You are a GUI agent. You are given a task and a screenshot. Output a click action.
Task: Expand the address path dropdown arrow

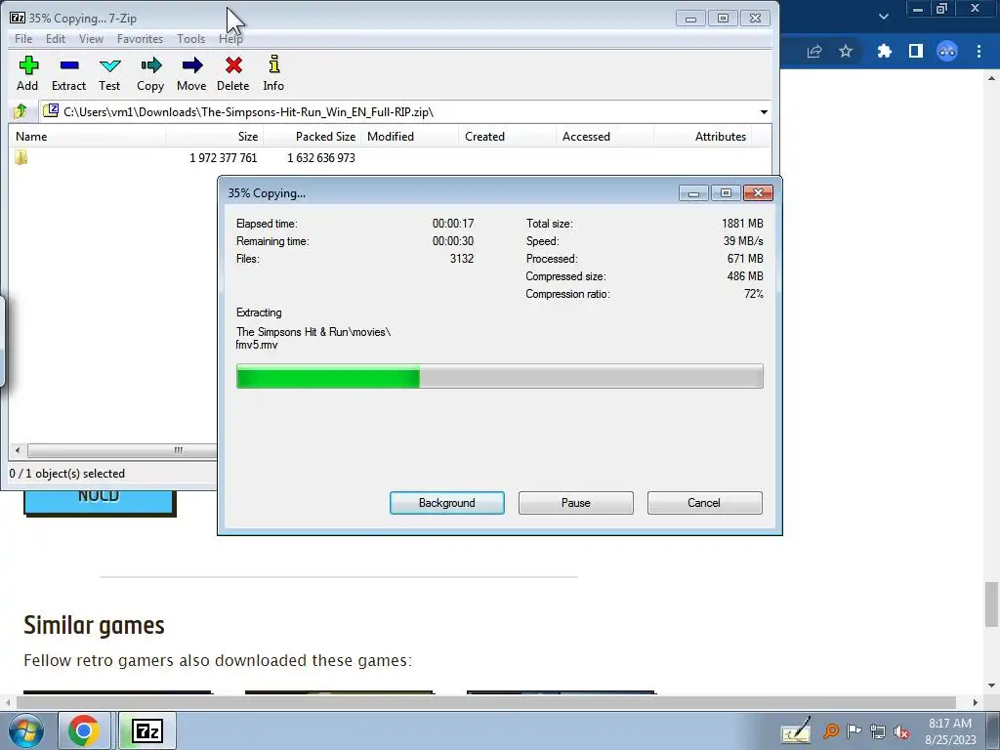tap(764, 112)
